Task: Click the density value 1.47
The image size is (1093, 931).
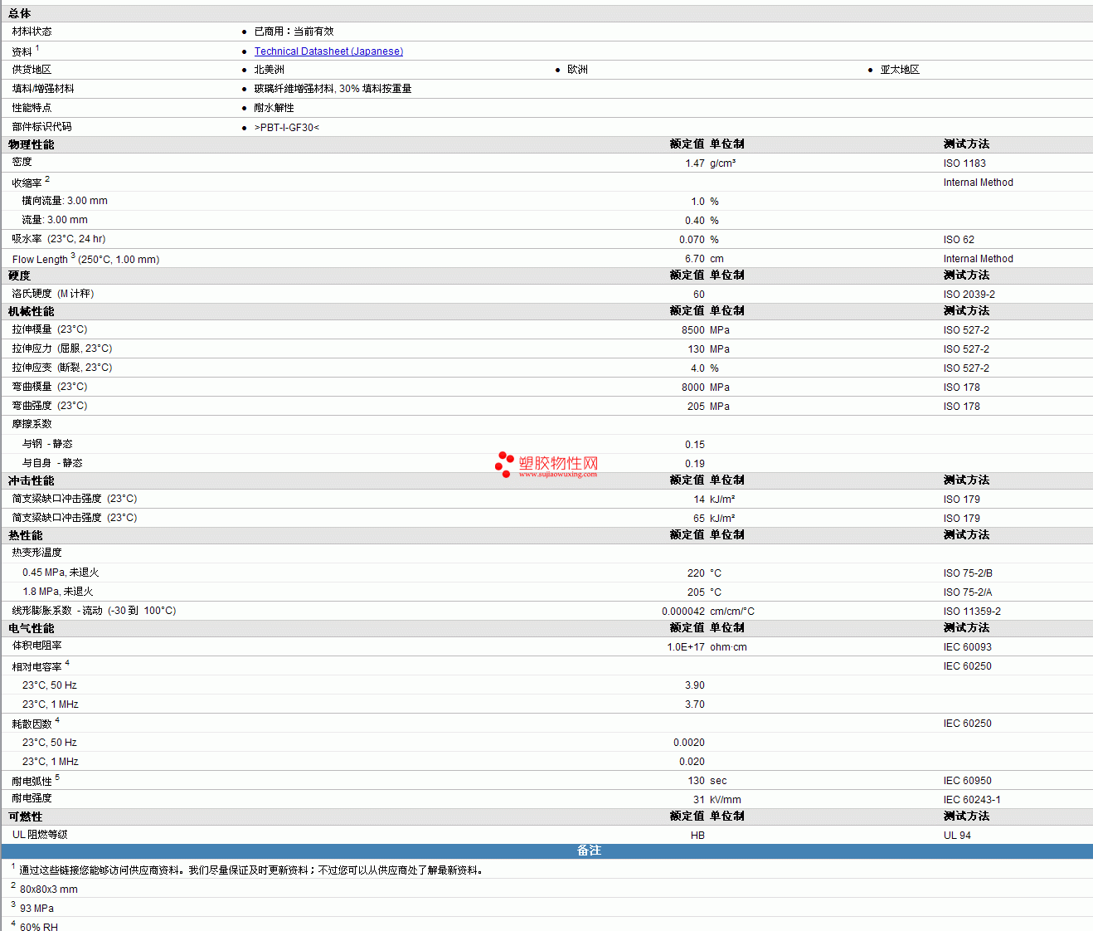Action: [694, 163]
